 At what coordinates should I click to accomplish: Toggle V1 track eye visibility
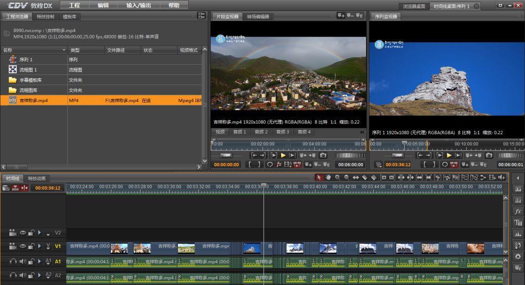(22, 246)
